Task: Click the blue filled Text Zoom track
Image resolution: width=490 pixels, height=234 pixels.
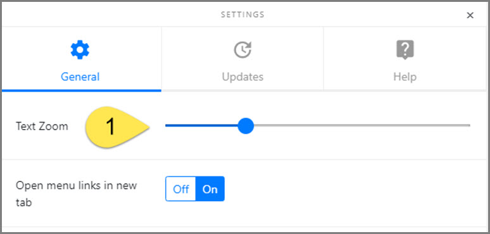Action: coord(201,125)
